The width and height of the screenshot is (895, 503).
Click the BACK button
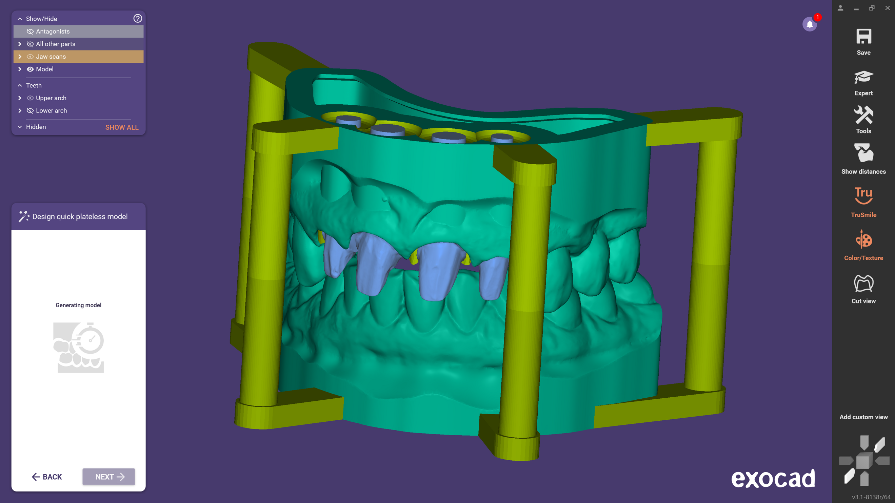pyautogui.click(x=47, y=477)
